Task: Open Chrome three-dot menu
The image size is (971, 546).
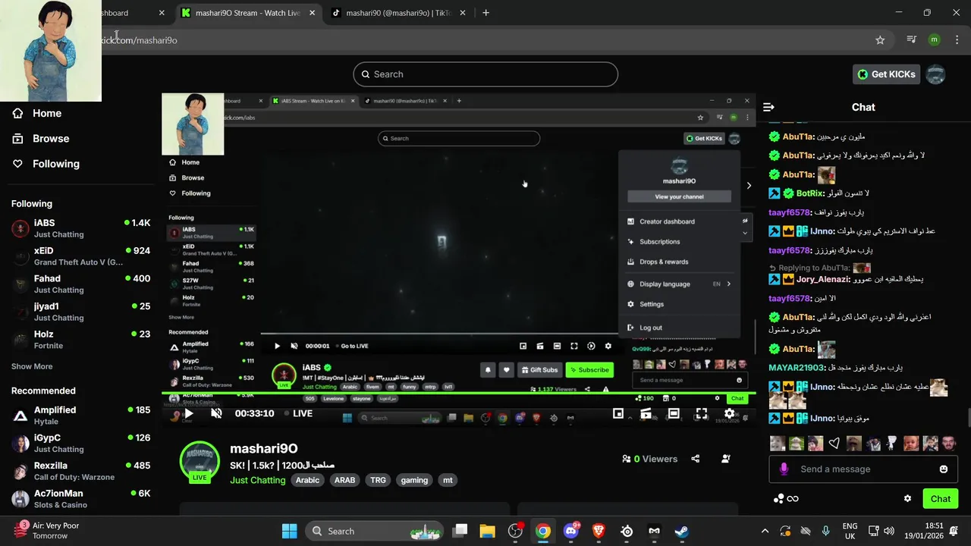Action: click(958, 40)
